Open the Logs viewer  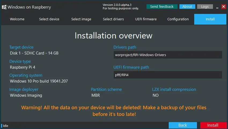[205, 7]
